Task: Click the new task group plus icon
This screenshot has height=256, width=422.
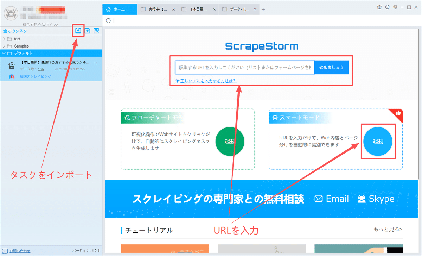Action: tap(88, 31)
